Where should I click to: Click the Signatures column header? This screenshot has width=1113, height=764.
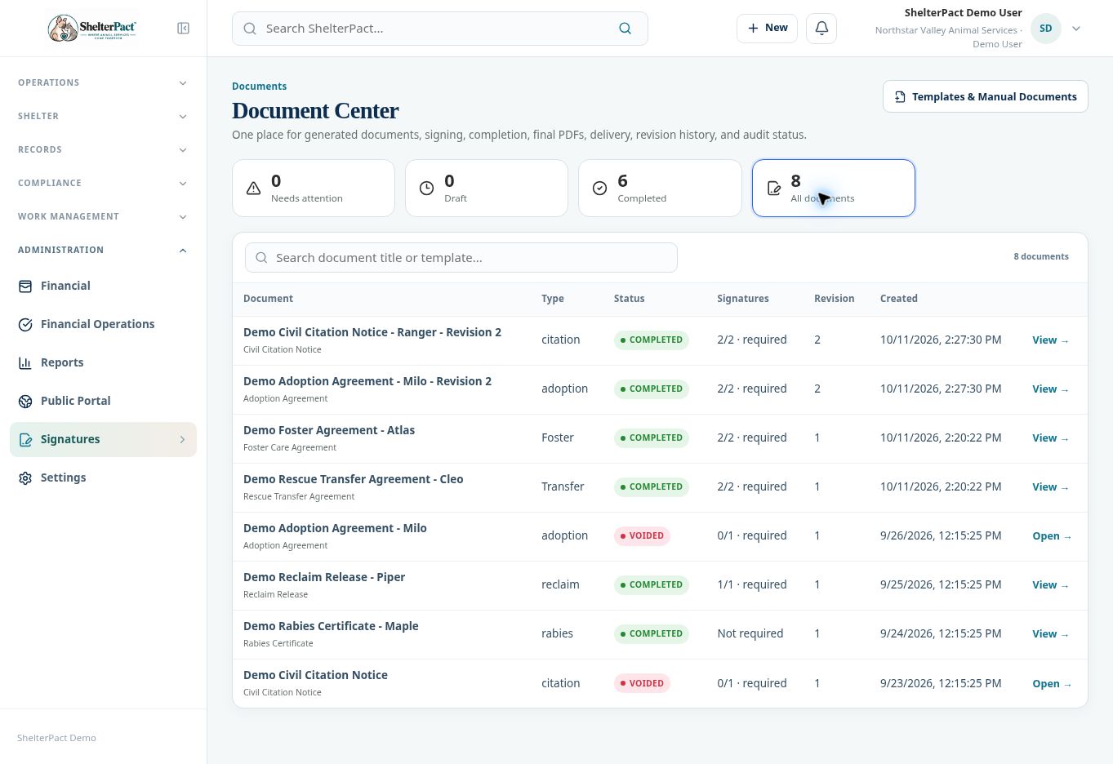coord(743,299)
